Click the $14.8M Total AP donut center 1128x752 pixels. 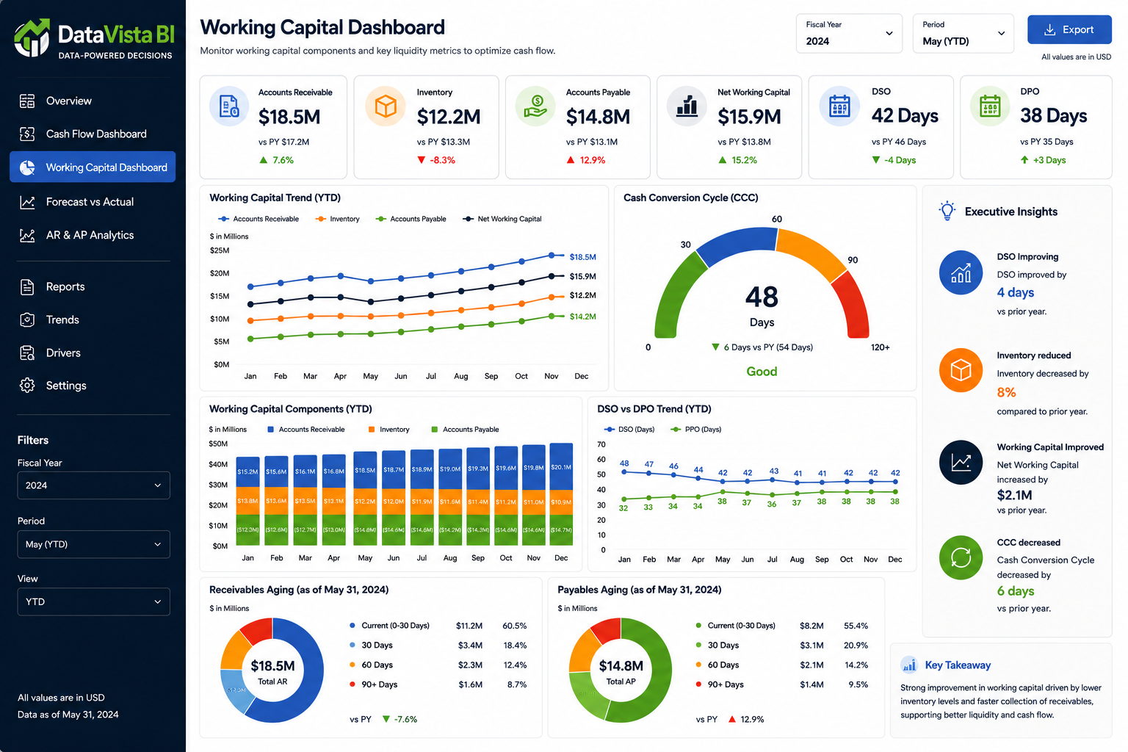[x=621, y=670]
